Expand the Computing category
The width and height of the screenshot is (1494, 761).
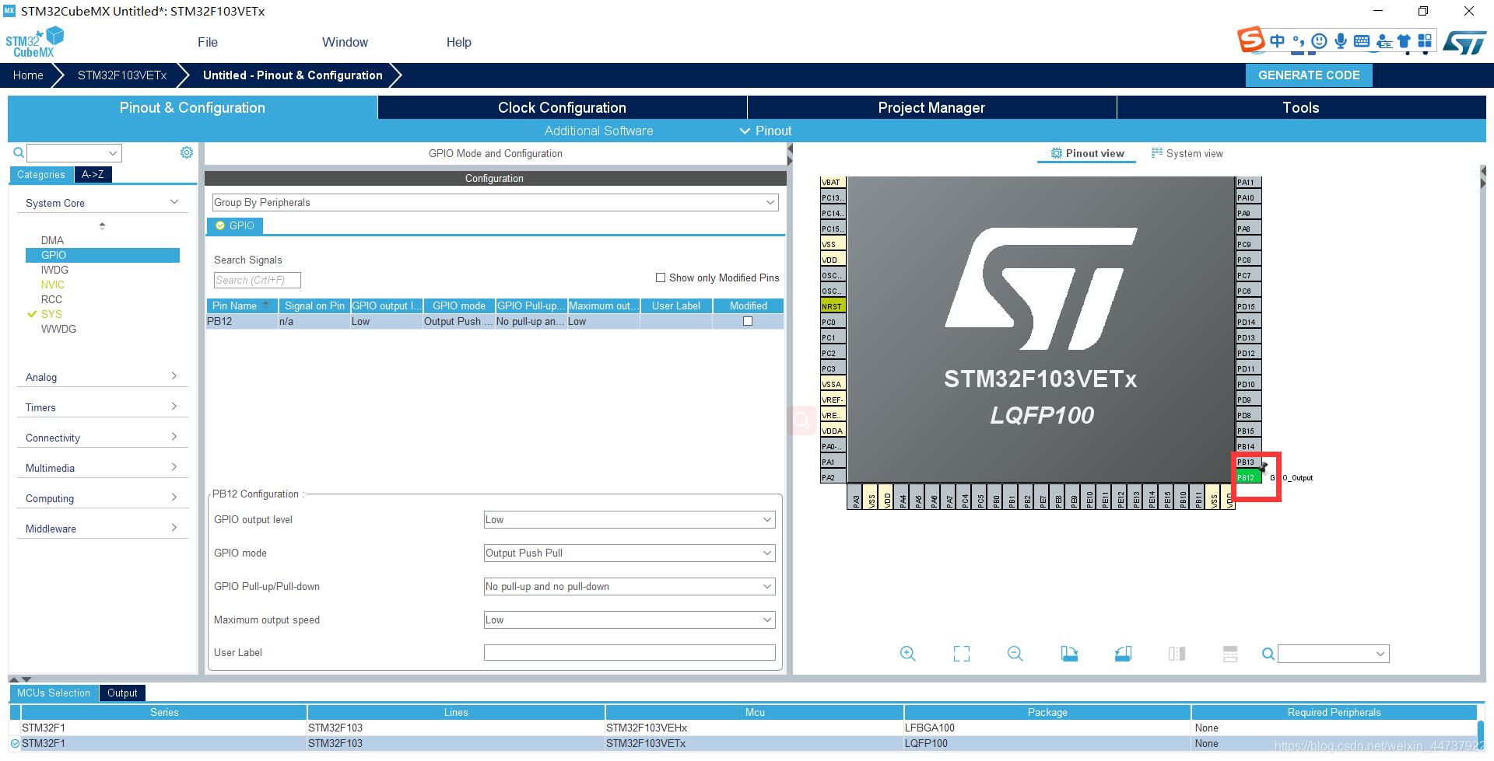pos(102,498)
